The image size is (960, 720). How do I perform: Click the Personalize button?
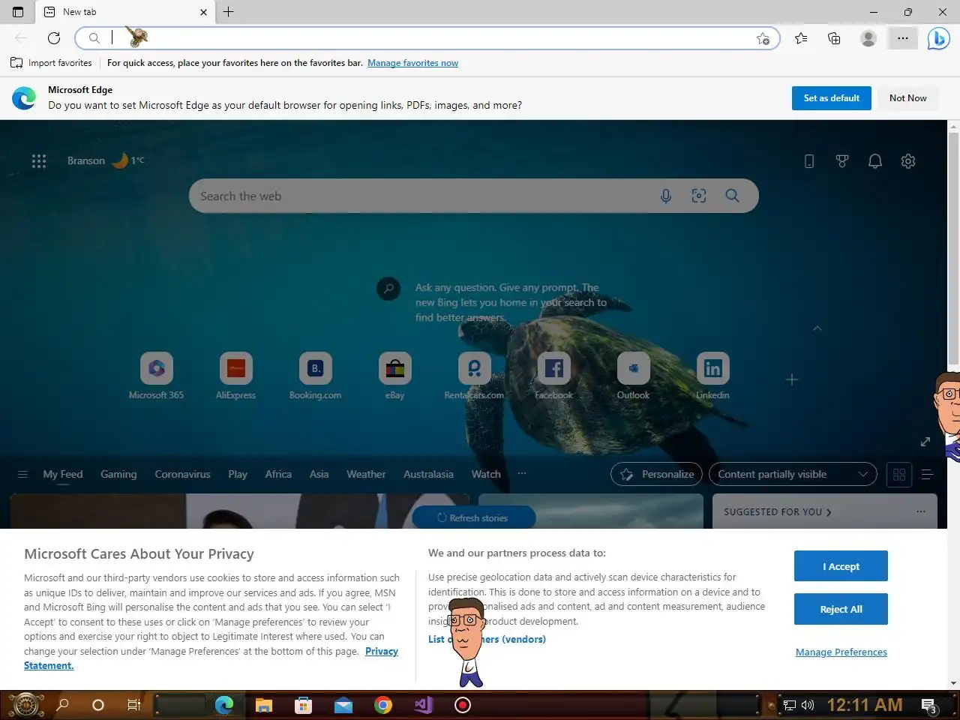[x=657, y=474]
